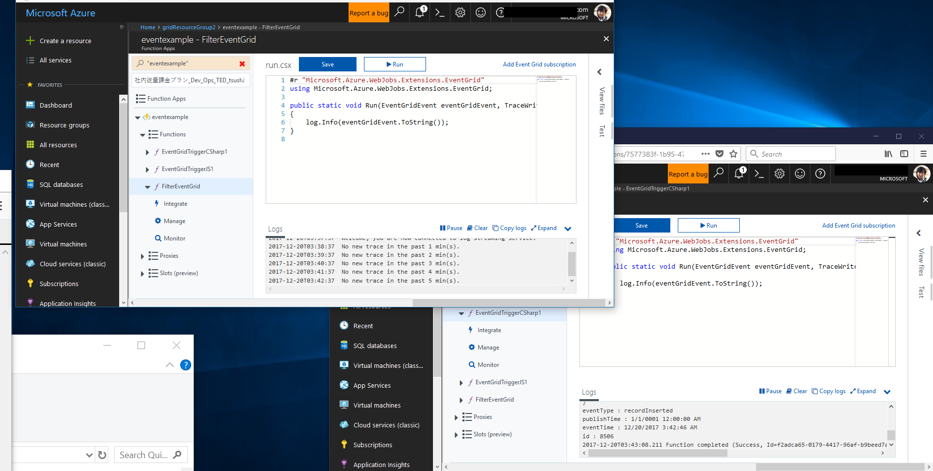Open Subscriptions in back window sidebar
Screen dimensions: 933x471
372,445
